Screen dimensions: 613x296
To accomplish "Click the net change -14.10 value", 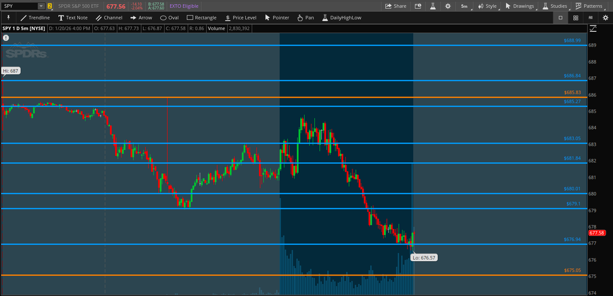I will [136, 4].
